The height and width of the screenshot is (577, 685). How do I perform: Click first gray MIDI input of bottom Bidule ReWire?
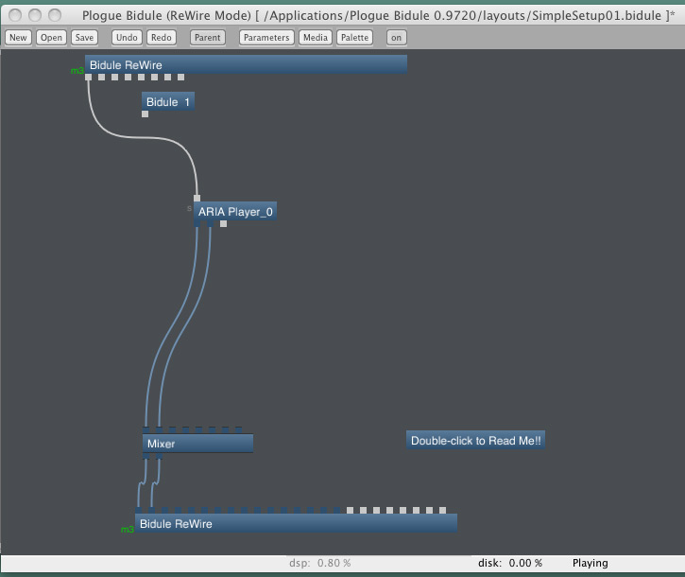pos(350,510)
